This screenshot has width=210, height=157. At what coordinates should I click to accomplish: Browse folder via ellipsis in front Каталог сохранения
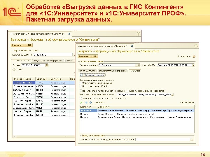136,65
